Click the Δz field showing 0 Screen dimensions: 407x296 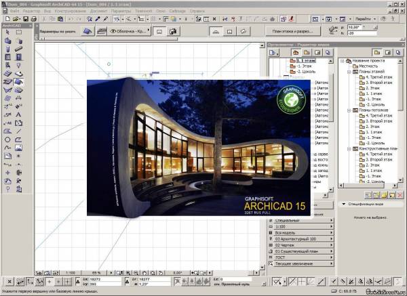(x=235, y=279)
